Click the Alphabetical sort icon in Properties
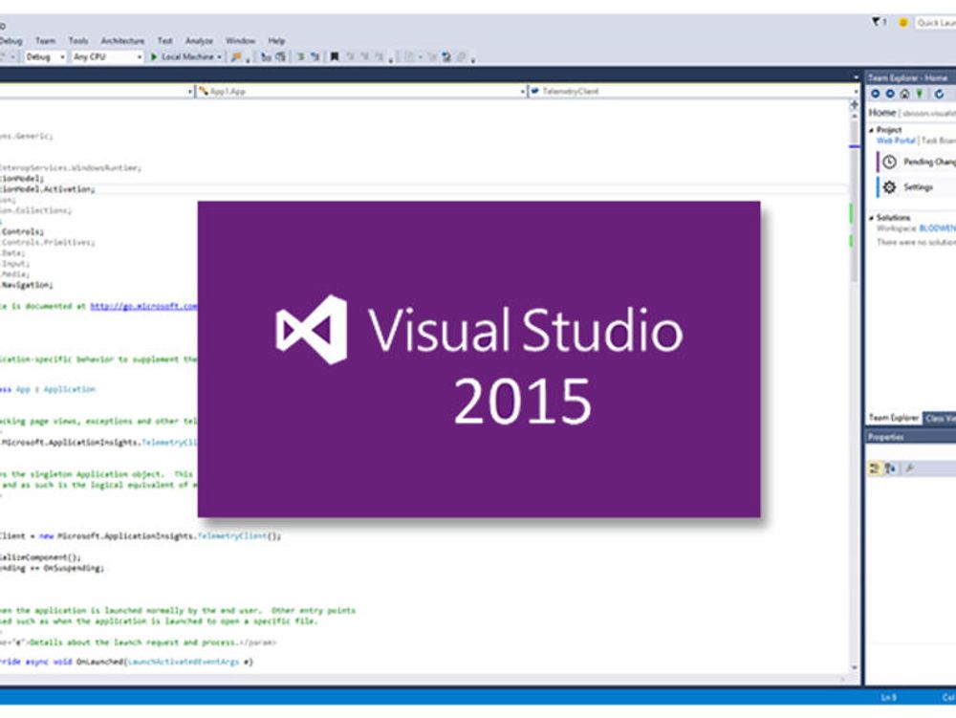This screenshot has width=956, height=718. (890, 468)
